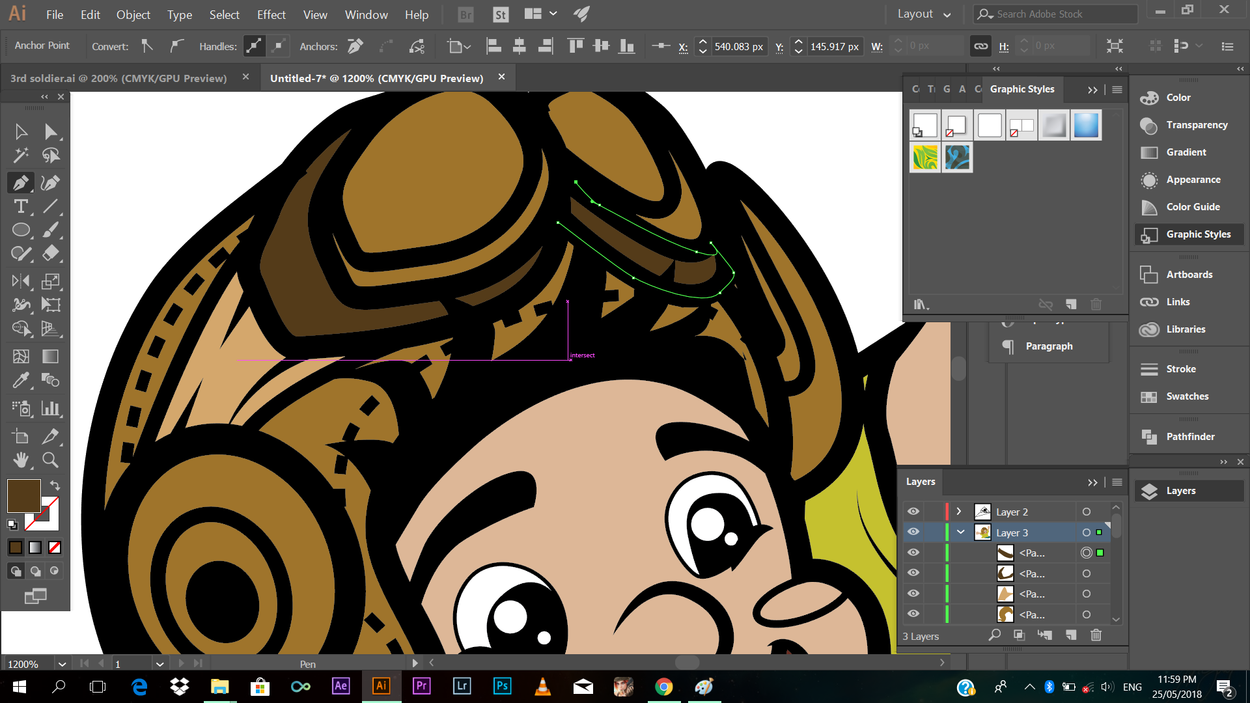
Task: Select the Paintbrush tool
Action: click(x=51, y=230)
